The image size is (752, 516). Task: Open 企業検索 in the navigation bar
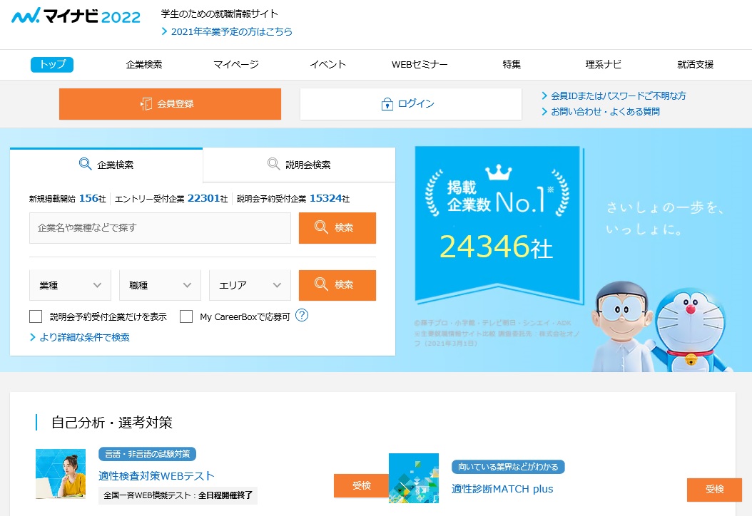click(x=144, y=64)
